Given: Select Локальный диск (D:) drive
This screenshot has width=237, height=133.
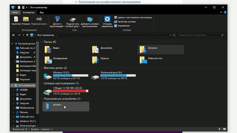Looking at the screenshot, I should [x=114, y=75].
